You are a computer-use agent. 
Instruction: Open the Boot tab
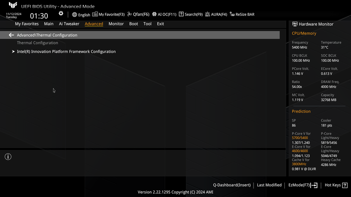(134, 24)
